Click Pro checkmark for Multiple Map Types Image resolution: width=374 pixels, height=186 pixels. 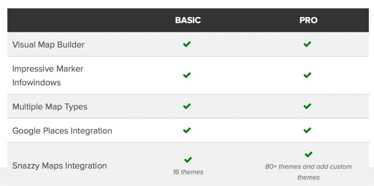[307, 106]
